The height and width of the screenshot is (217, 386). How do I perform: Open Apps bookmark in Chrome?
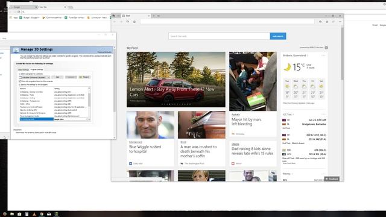14,17
